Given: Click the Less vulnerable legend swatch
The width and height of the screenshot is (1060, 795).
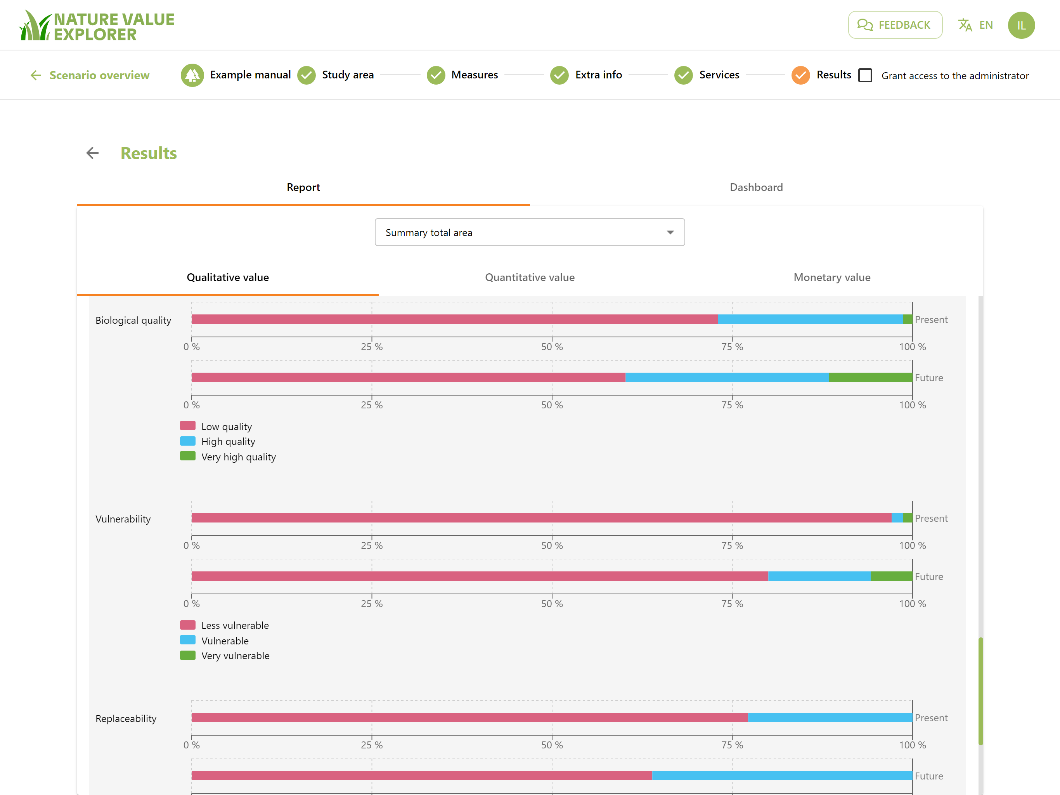Looking at the screenshot, I should pos(187,625).
